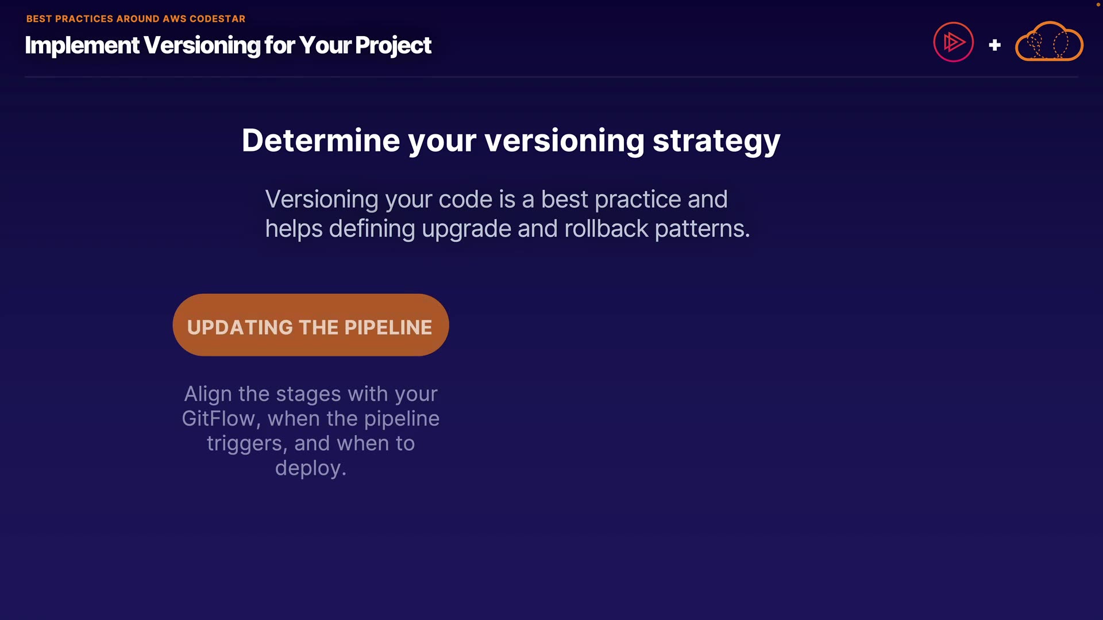This screenshot has width=1103, height=620.
Task: Click the slide title Implement Versioning for Your Project
Action: tap(227, 45)
